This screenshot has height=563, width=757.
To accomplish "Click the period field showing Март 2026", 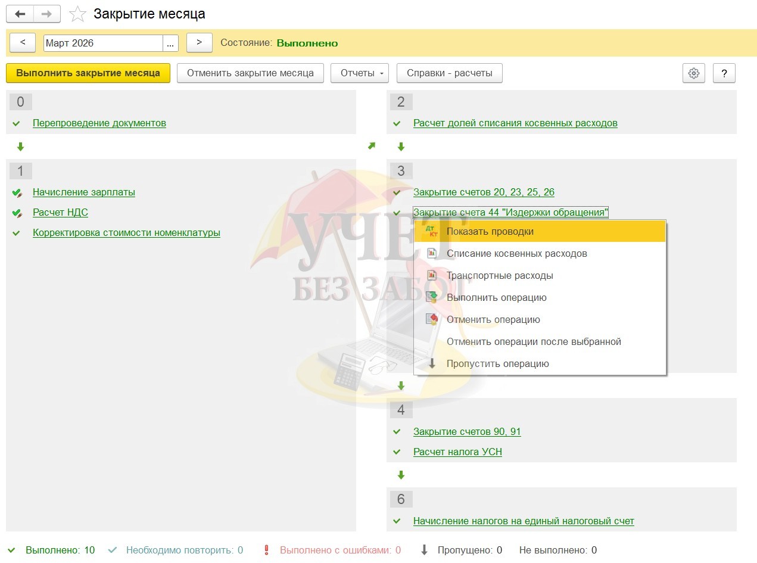I will coord(103,43).
